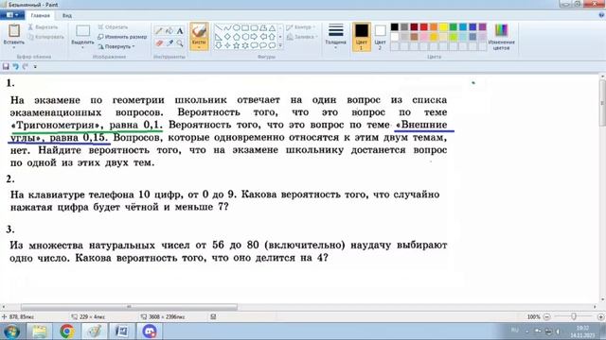Screen dimensions: 606x340
Task: Choose the curve shape
Action: (x=227, y=28)
